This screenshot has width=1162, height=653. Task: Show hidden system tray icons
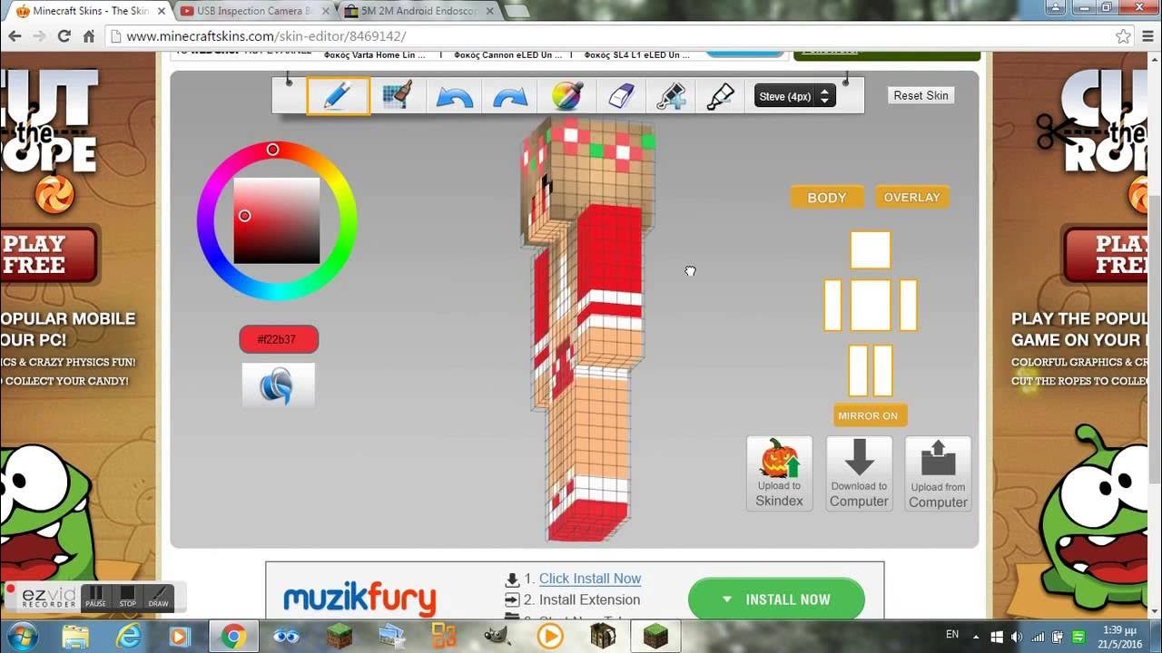[978, 637]
